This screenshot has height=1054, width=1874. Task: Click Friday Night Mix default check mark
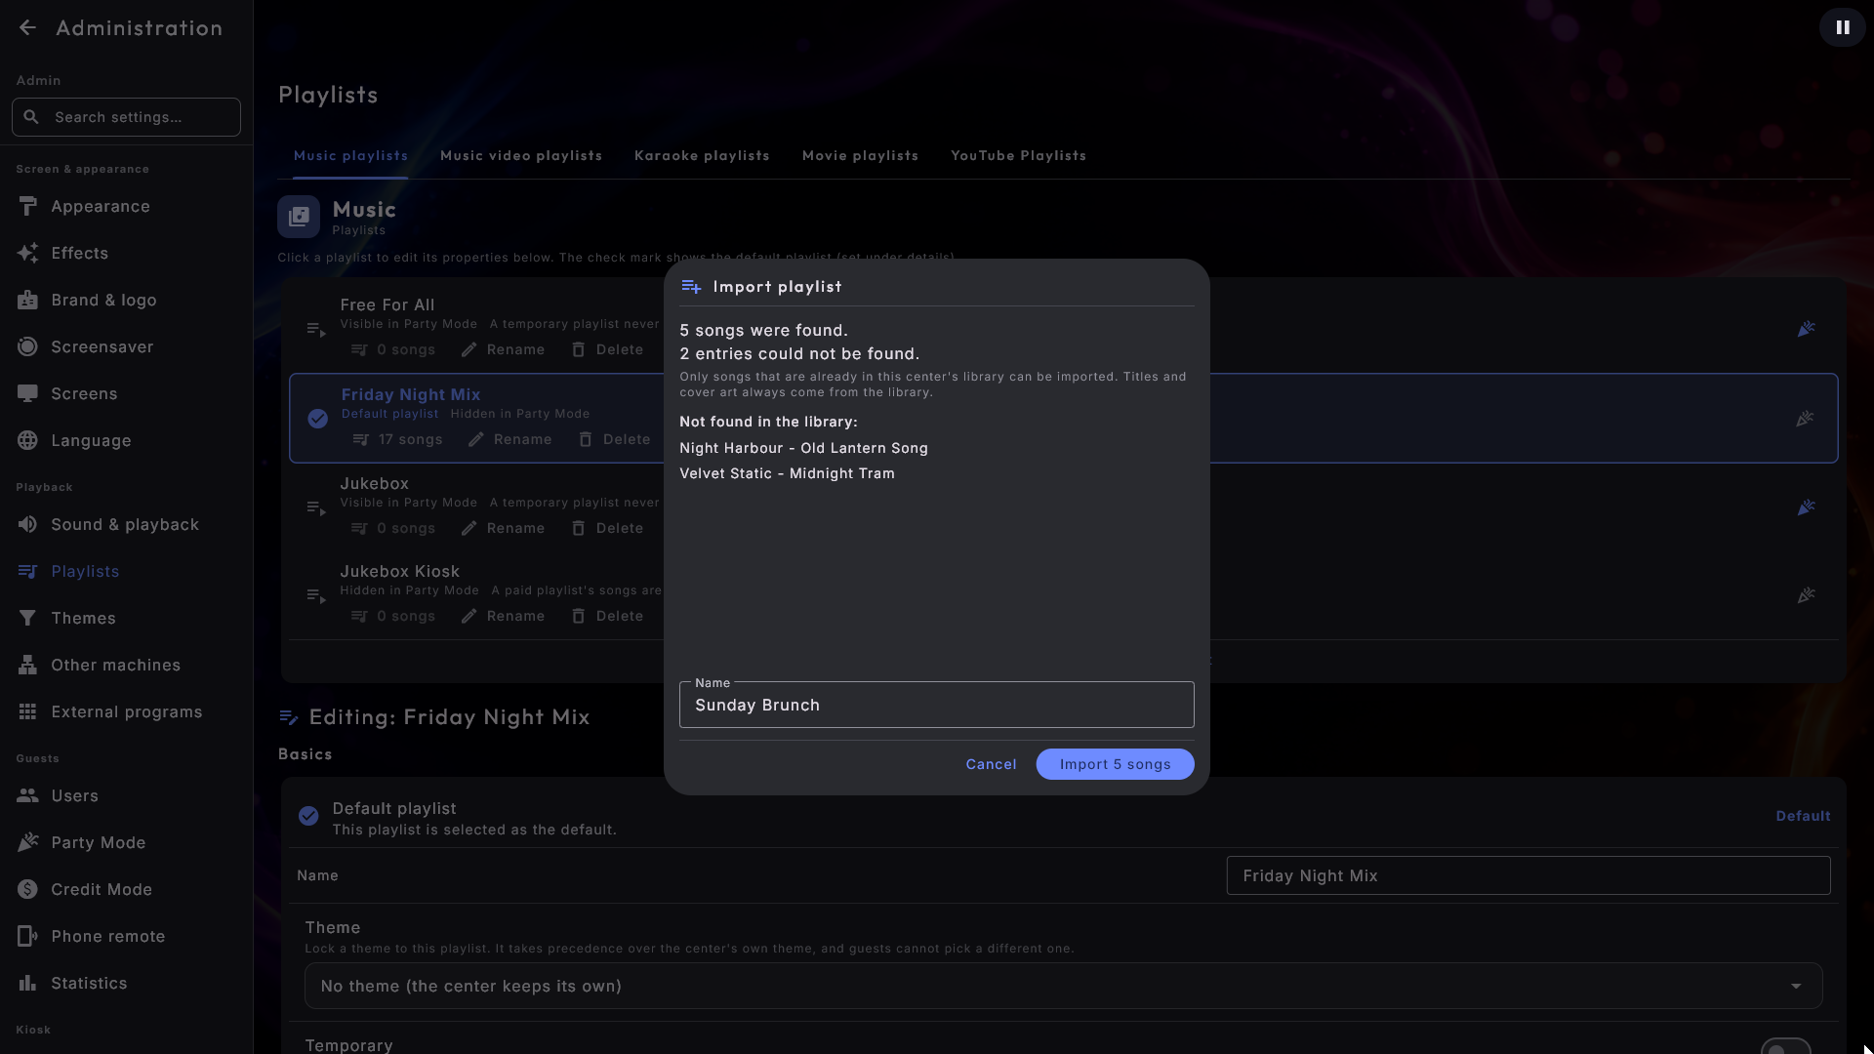317,419
